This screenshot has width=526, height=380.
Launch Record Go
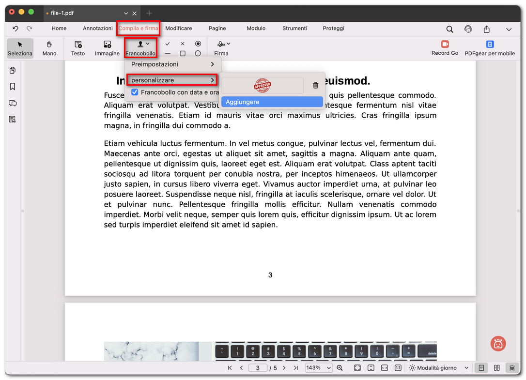[x=445, y=48]
